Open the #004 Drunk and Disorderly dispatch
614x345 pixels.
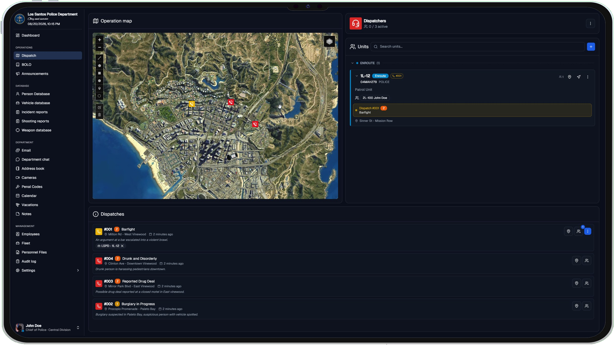(x=343, y=264)
